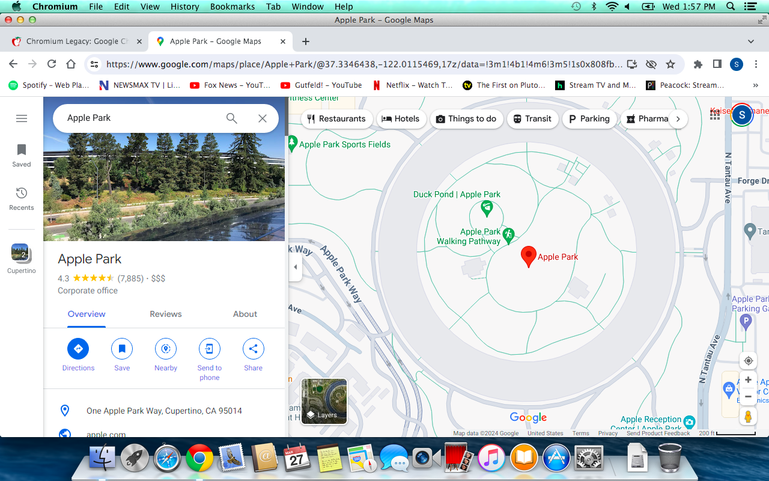The image size is (769, 481).
Task: Open the Google Maps hamburger menu
Action: [x=22, y=118]
